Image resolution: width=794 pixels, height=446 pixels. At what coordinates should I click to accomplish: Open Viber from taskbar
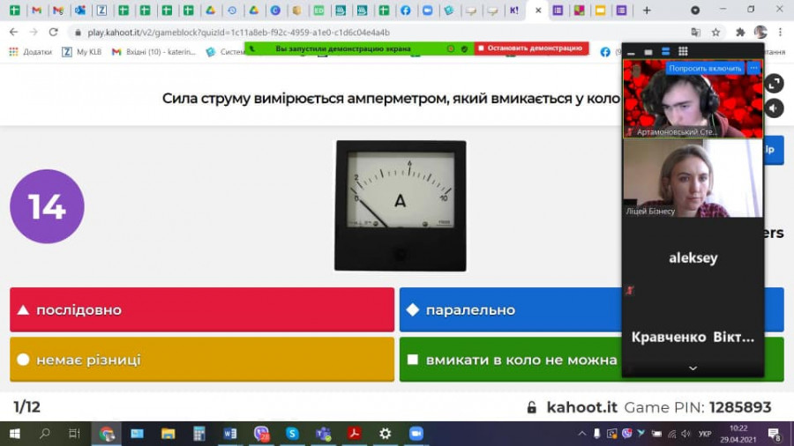point(261,434)
